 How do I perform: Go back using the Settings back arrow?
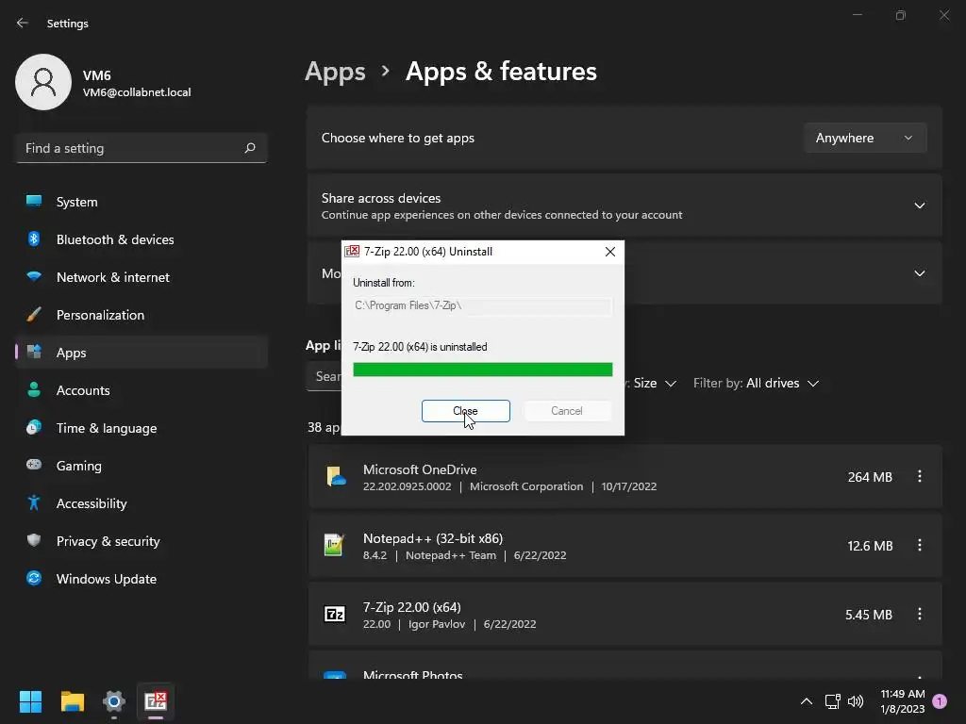[x=23, y=23]
